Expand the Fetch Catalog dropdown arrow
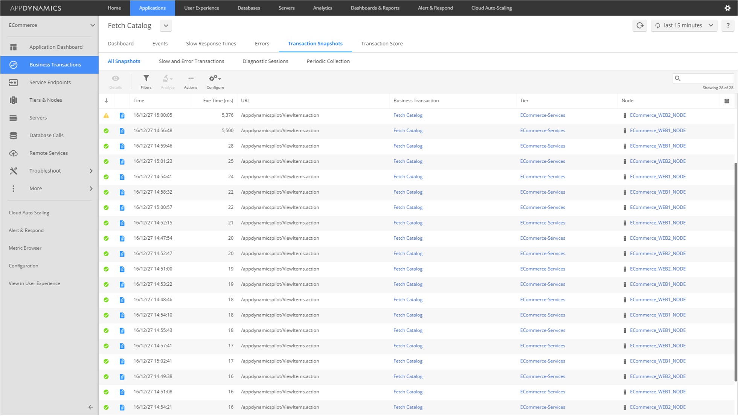 click(x=166, y=26)
